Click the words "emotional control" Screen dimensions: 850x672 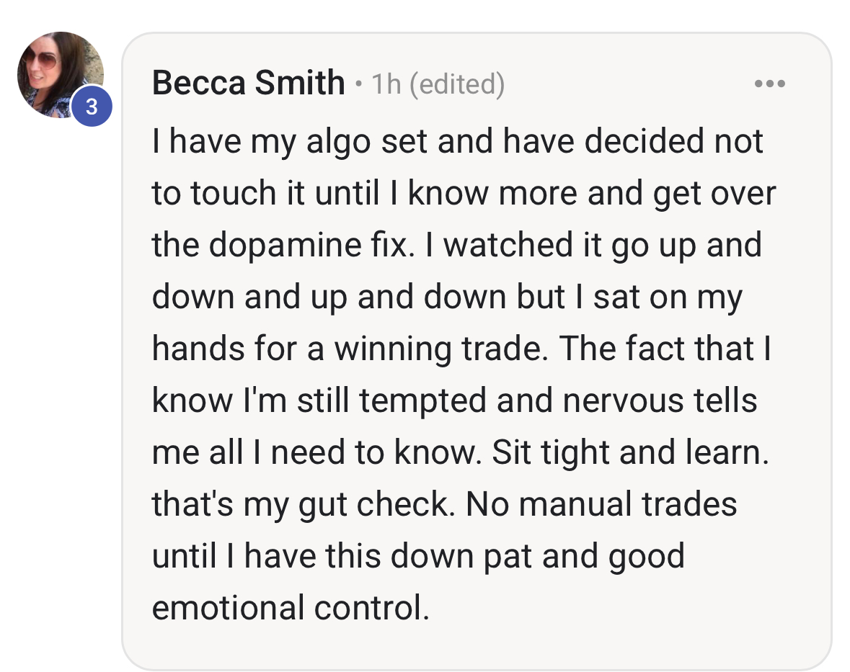click(291, 608)
